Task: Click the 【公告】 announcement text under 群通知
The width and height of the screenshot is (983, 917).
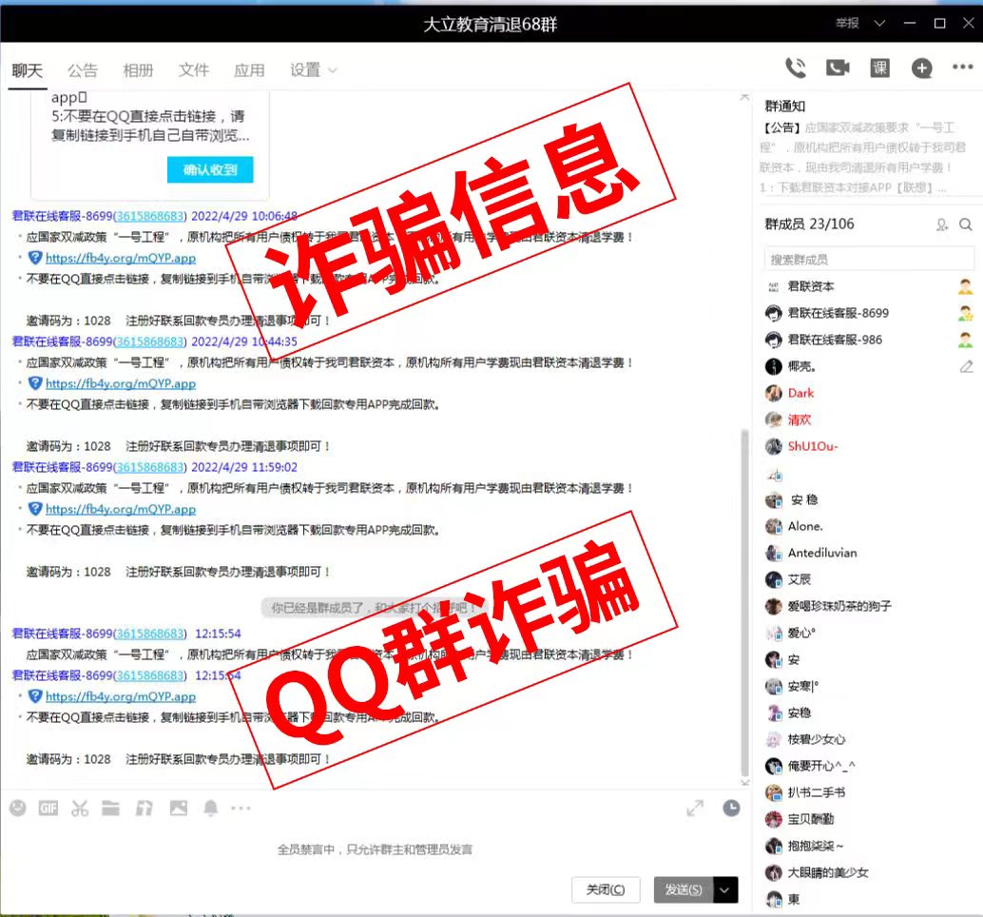Action: (x=863, y=158)
